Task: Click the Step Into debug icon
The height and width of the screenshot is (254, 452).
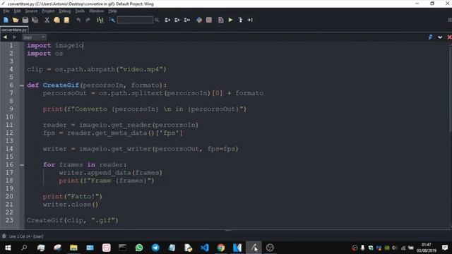Action: [240, 20]
